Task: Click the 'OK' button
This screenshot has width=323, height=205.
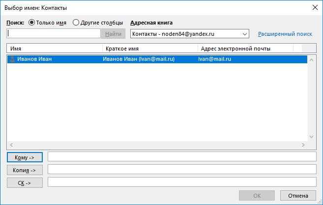Action: [x=257, y=196]
